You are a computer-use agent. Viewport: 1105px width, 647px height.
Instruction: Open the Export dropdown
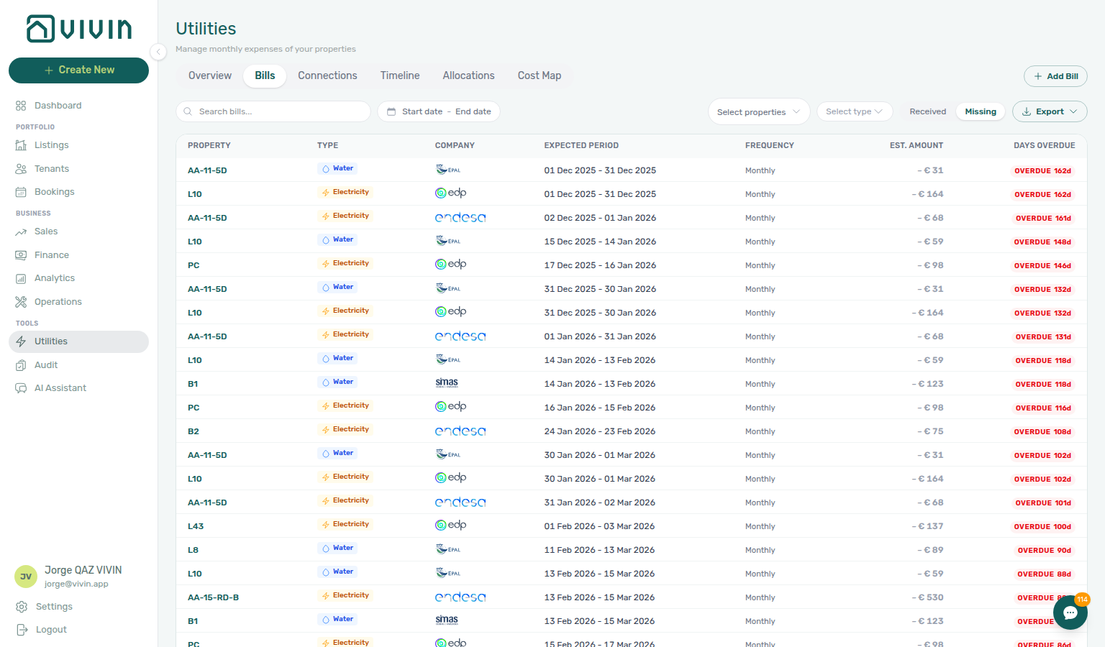(1050, 111)
